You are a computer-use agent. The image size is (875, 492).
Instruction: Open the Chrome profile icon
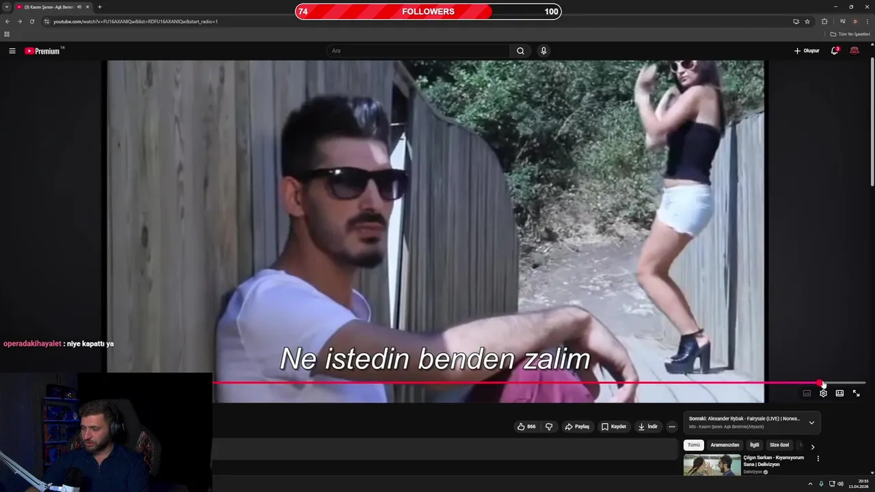point(854,21)
